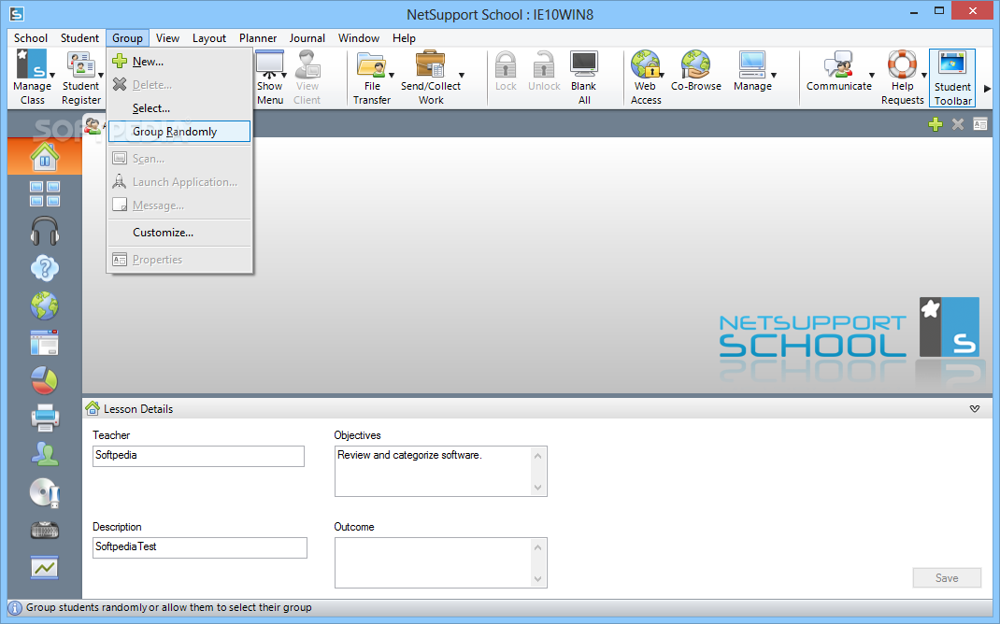1000x624 pixels.
Task: Click the Manage computer icon
Action: pos(752,64)
